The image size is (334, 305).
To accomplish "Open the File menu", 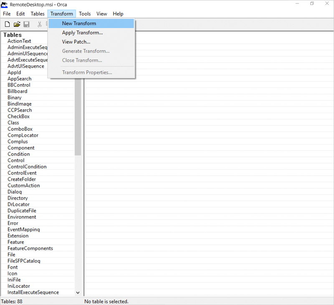I will 7,14.
